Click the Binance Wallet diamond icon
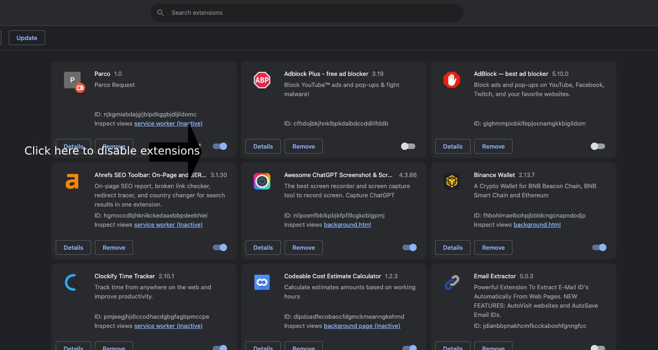Viewport: 658px width, 350px height. pos(452,181)
